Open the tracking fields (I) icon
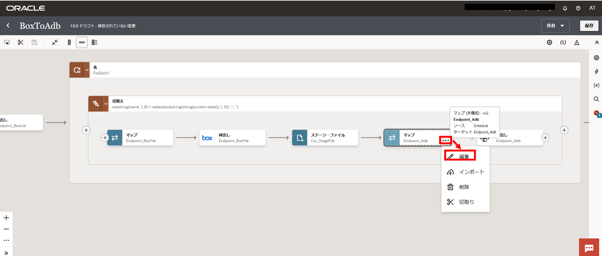Screen dimensions: 602x256 click(x=563, y=42)
